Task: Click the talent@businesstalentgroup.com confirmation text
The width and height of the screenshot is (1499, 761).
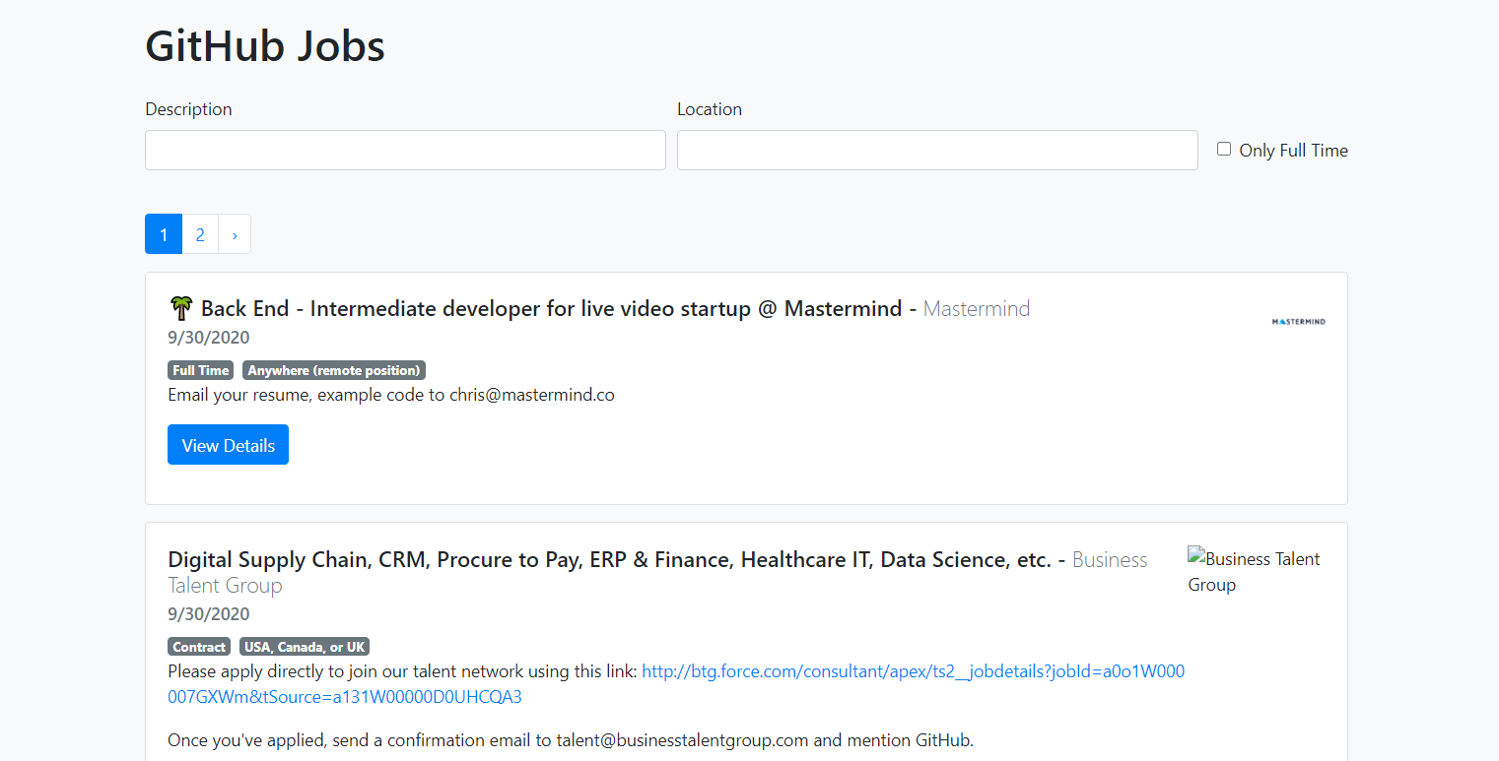Action: 571,740
